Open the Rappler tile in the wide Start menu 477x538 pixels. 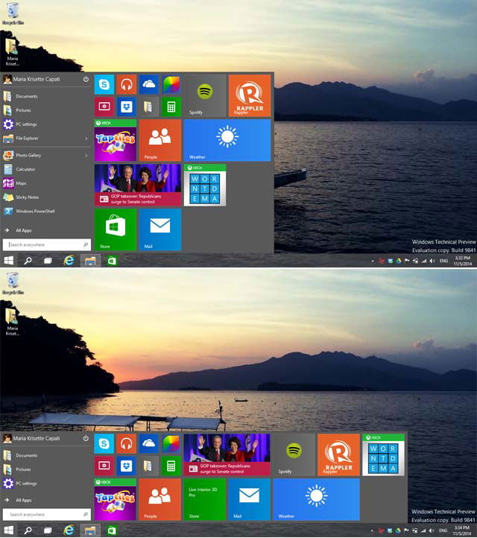(338, 455)
